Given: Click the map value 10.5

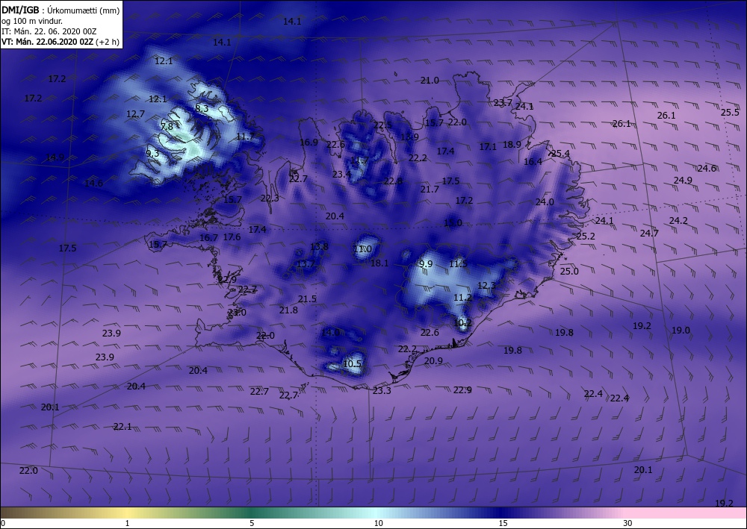Looking at the screenshot, I should (353, 364).
